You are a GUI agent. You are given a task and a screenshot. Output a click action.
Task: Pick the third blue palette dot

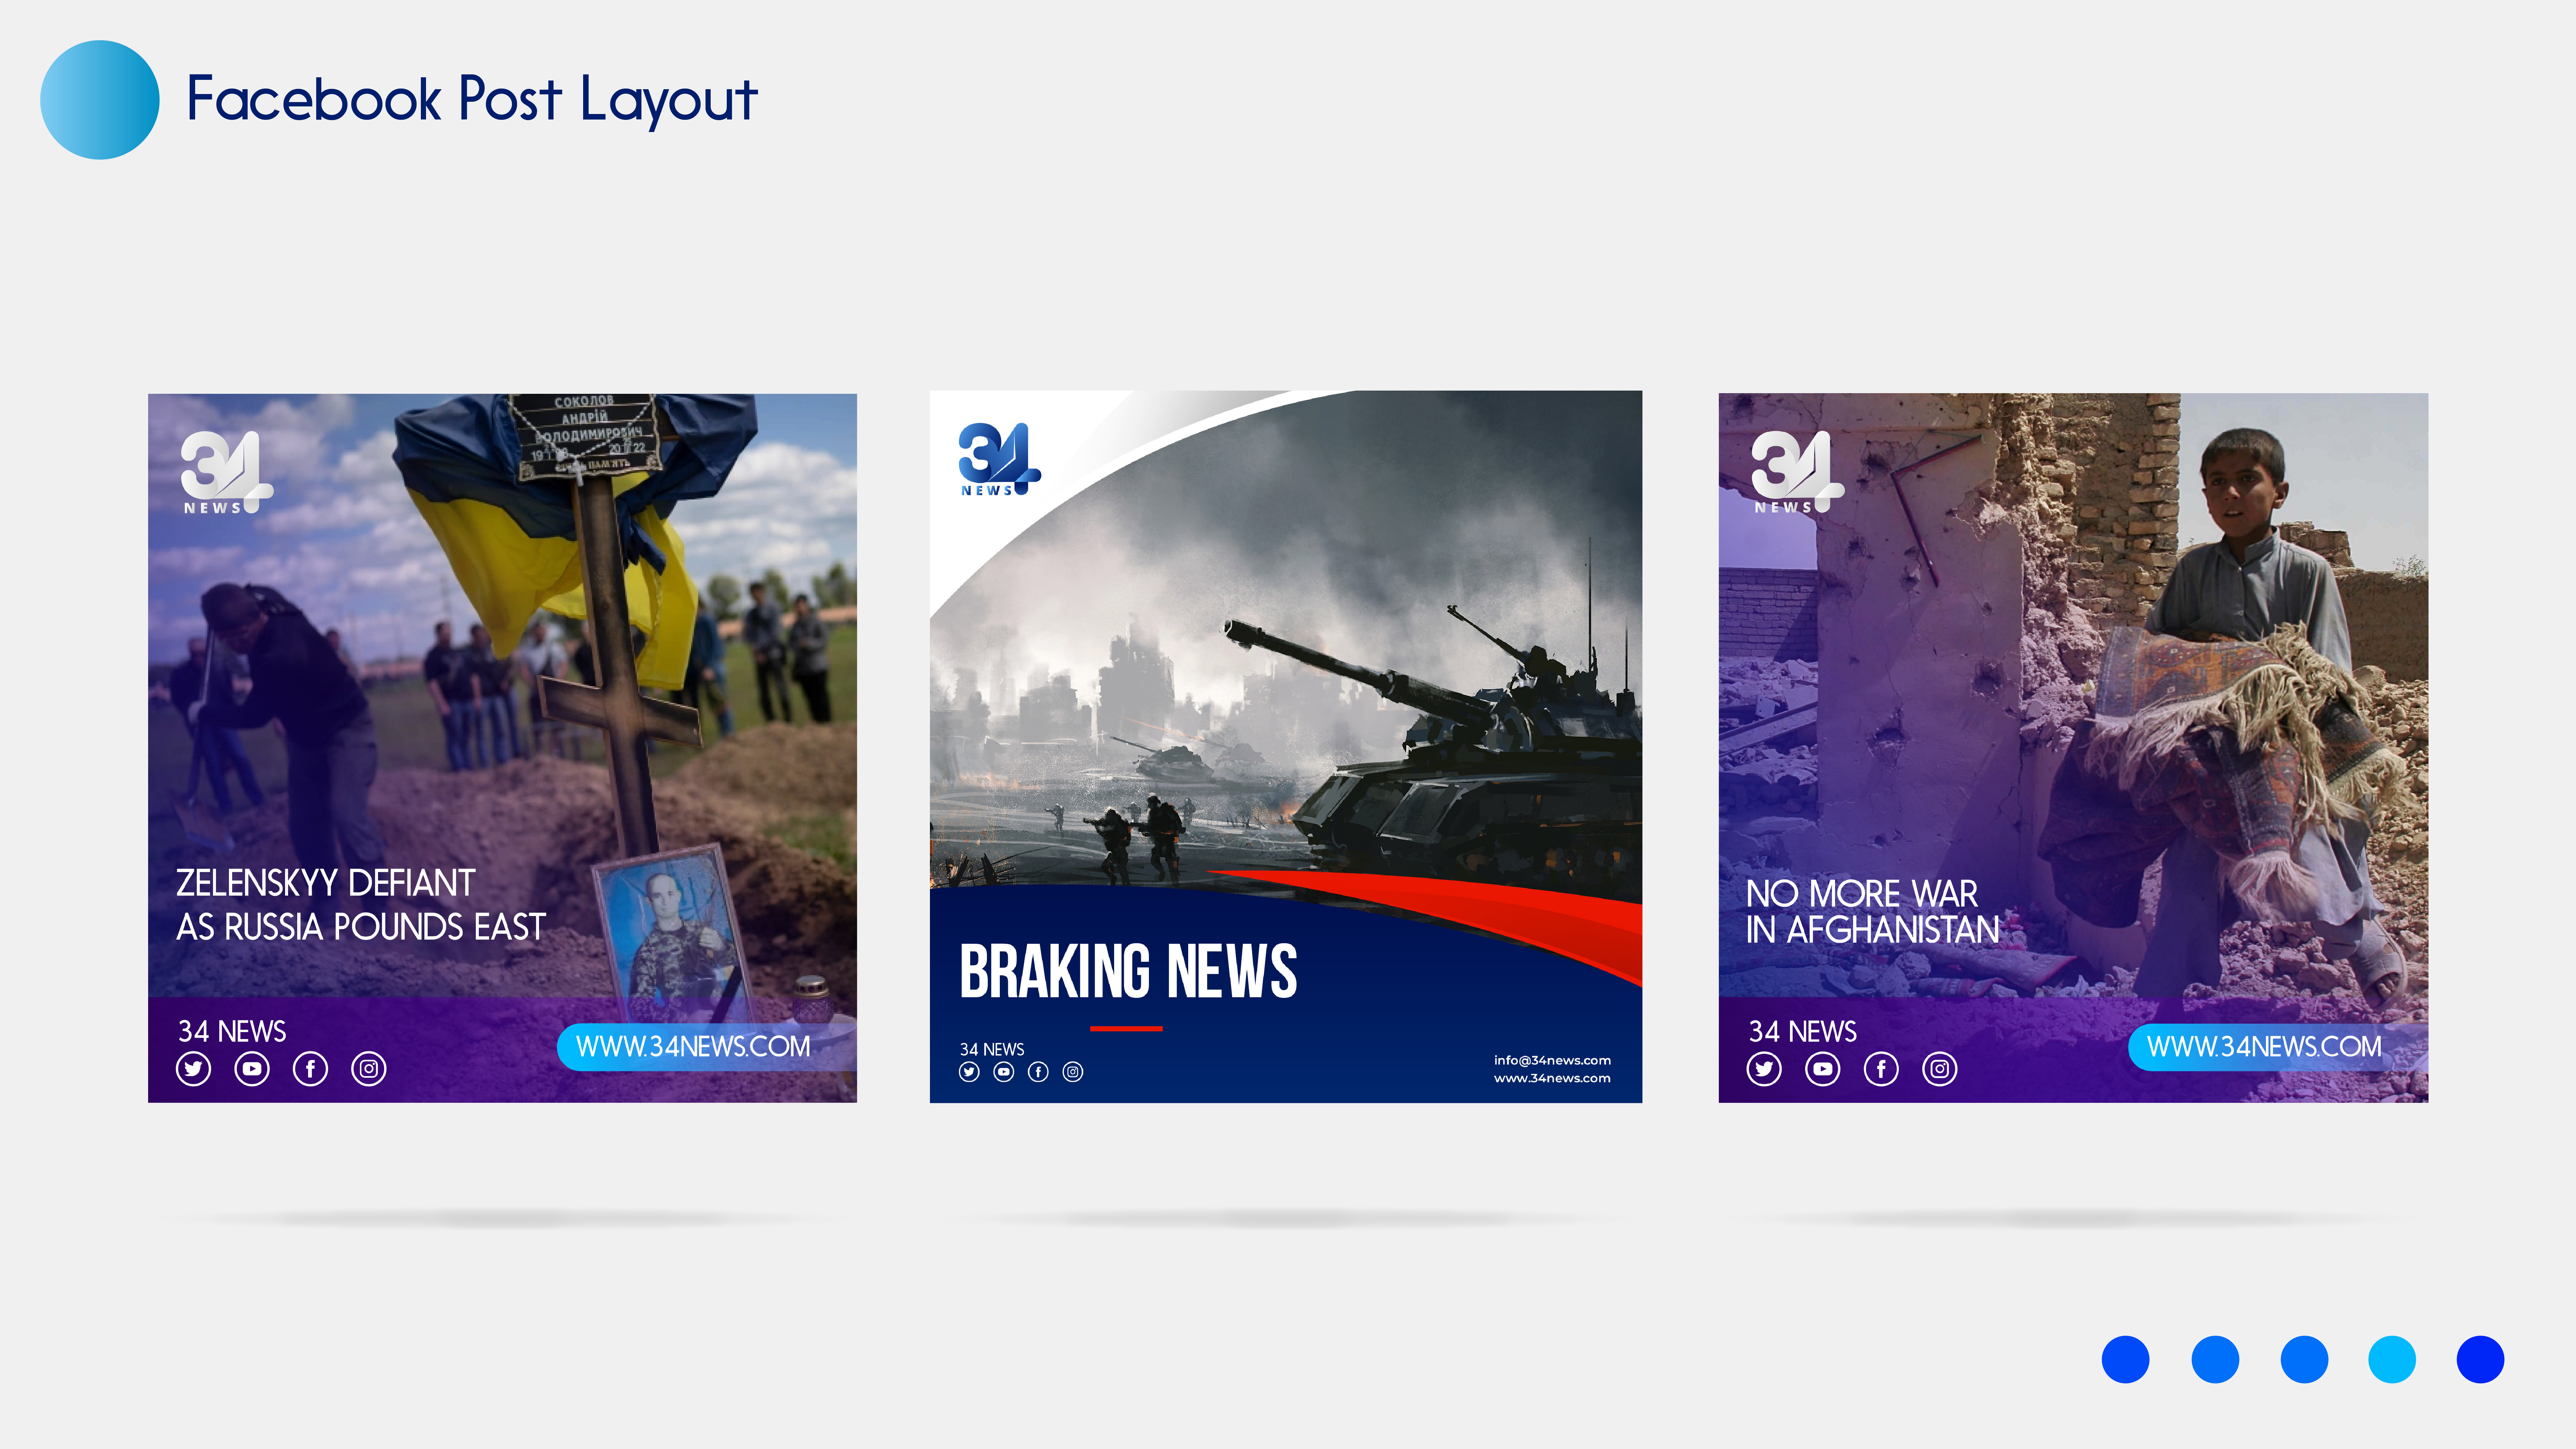tap(2304, 1360)
